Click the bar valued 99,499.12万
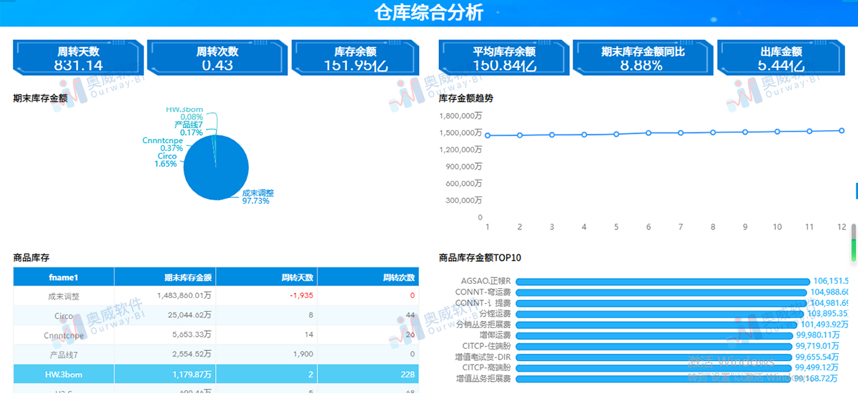 [x=654, y=367]
